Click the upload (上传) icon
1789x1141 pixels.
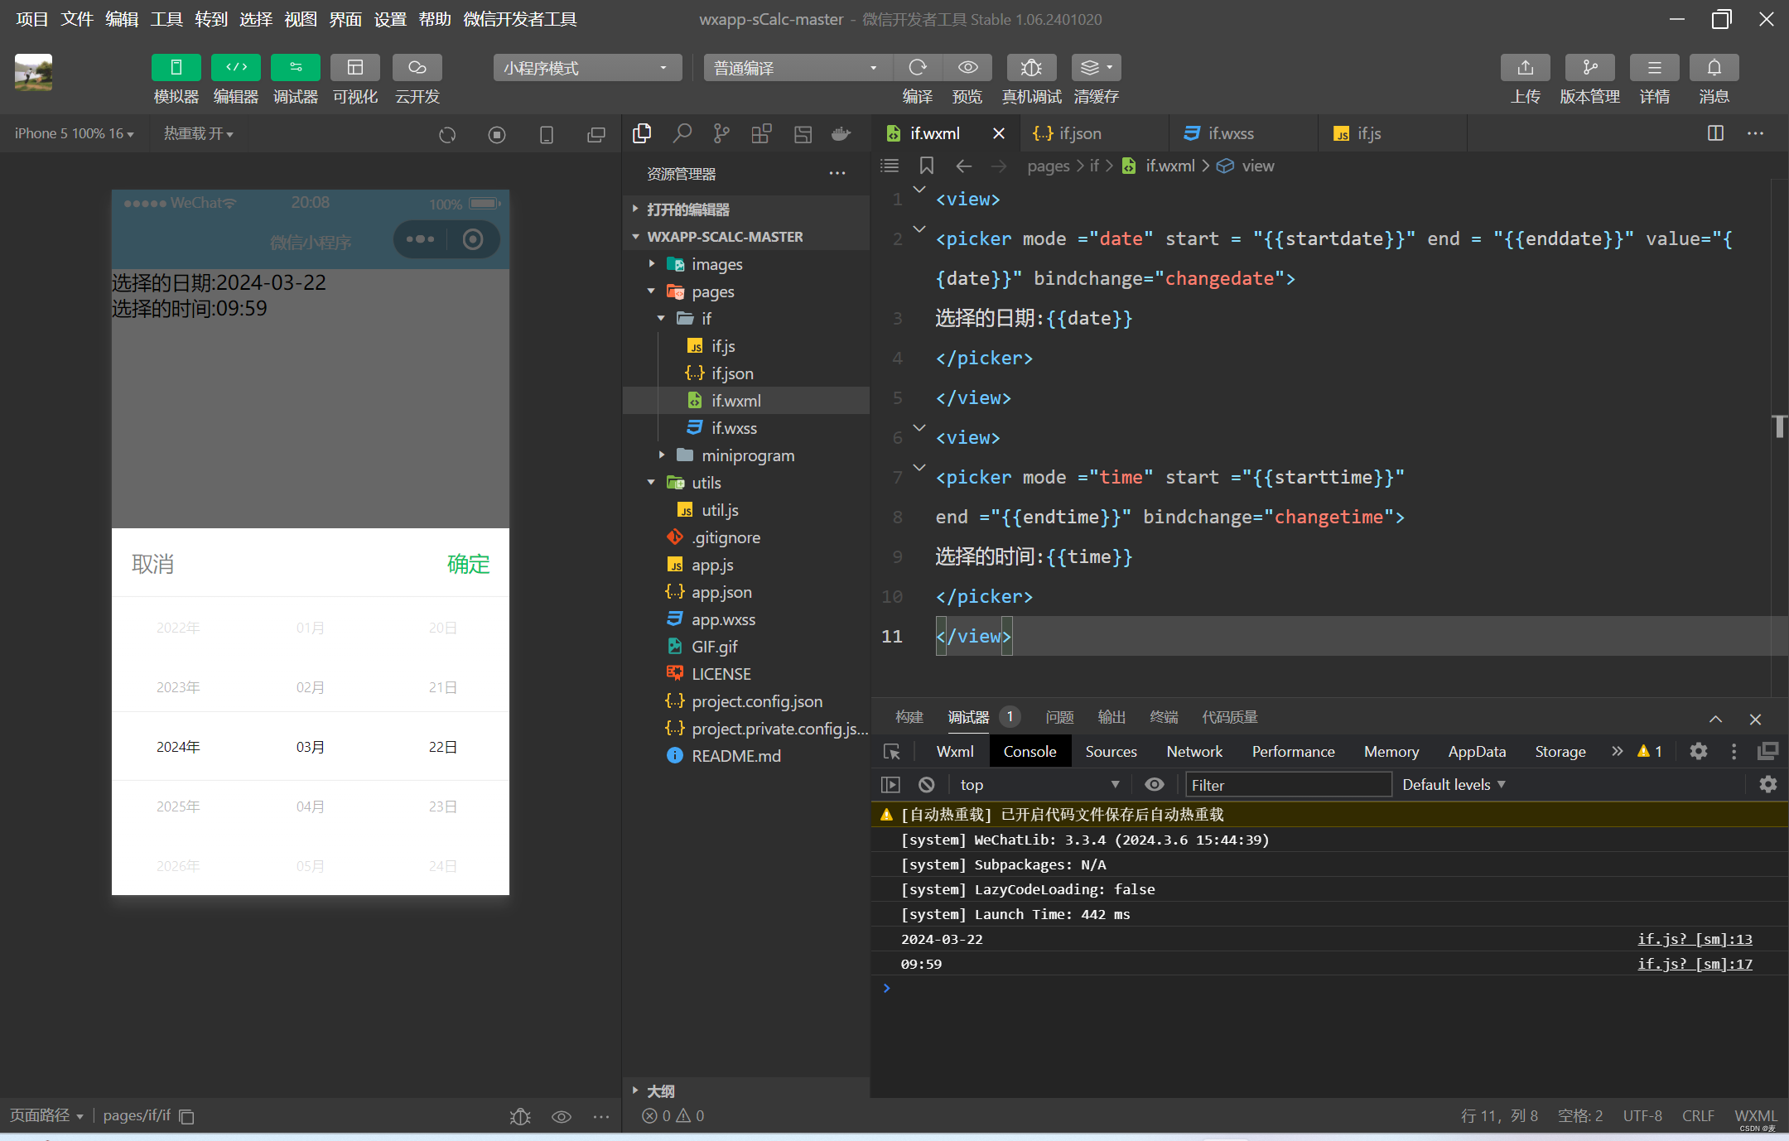coord(1525,68)
